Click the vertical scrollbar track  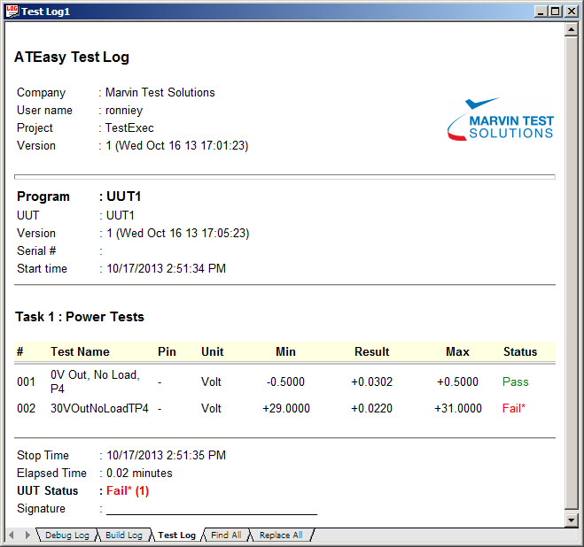(x=572, y=266)
